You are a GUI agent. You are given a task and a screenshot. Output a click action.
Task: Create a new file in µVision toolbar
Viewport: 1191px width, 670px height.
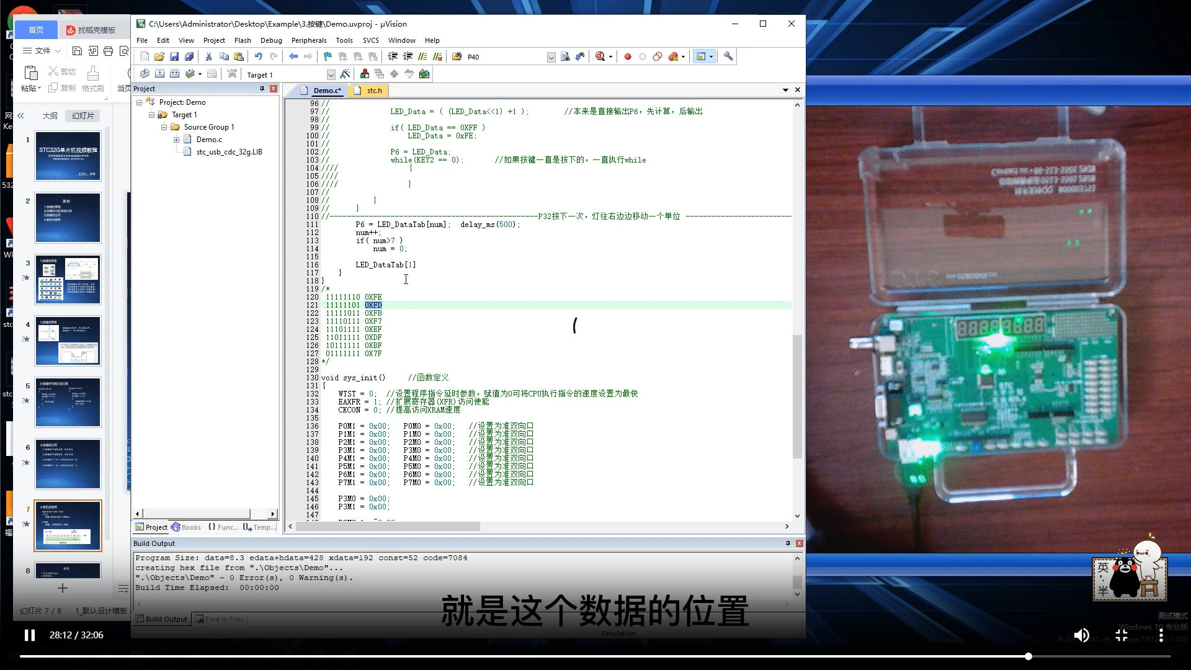pos(145,56)
